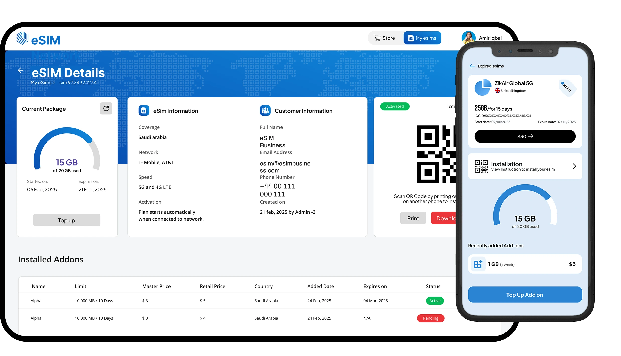This screenshot has width=621, height=356.
Task: Expand Installation row using its chevron
Action: (574, 166)
